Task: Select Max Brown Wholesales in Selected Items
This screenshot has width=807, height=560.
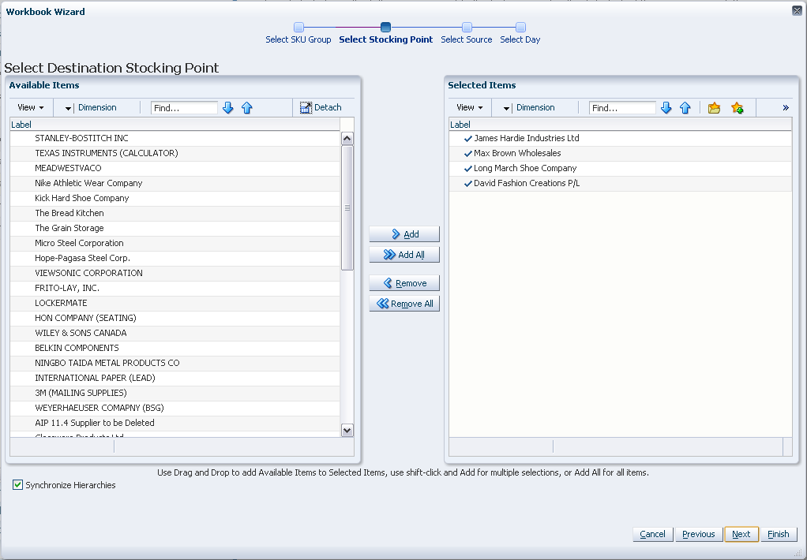Action: (620, 153)
